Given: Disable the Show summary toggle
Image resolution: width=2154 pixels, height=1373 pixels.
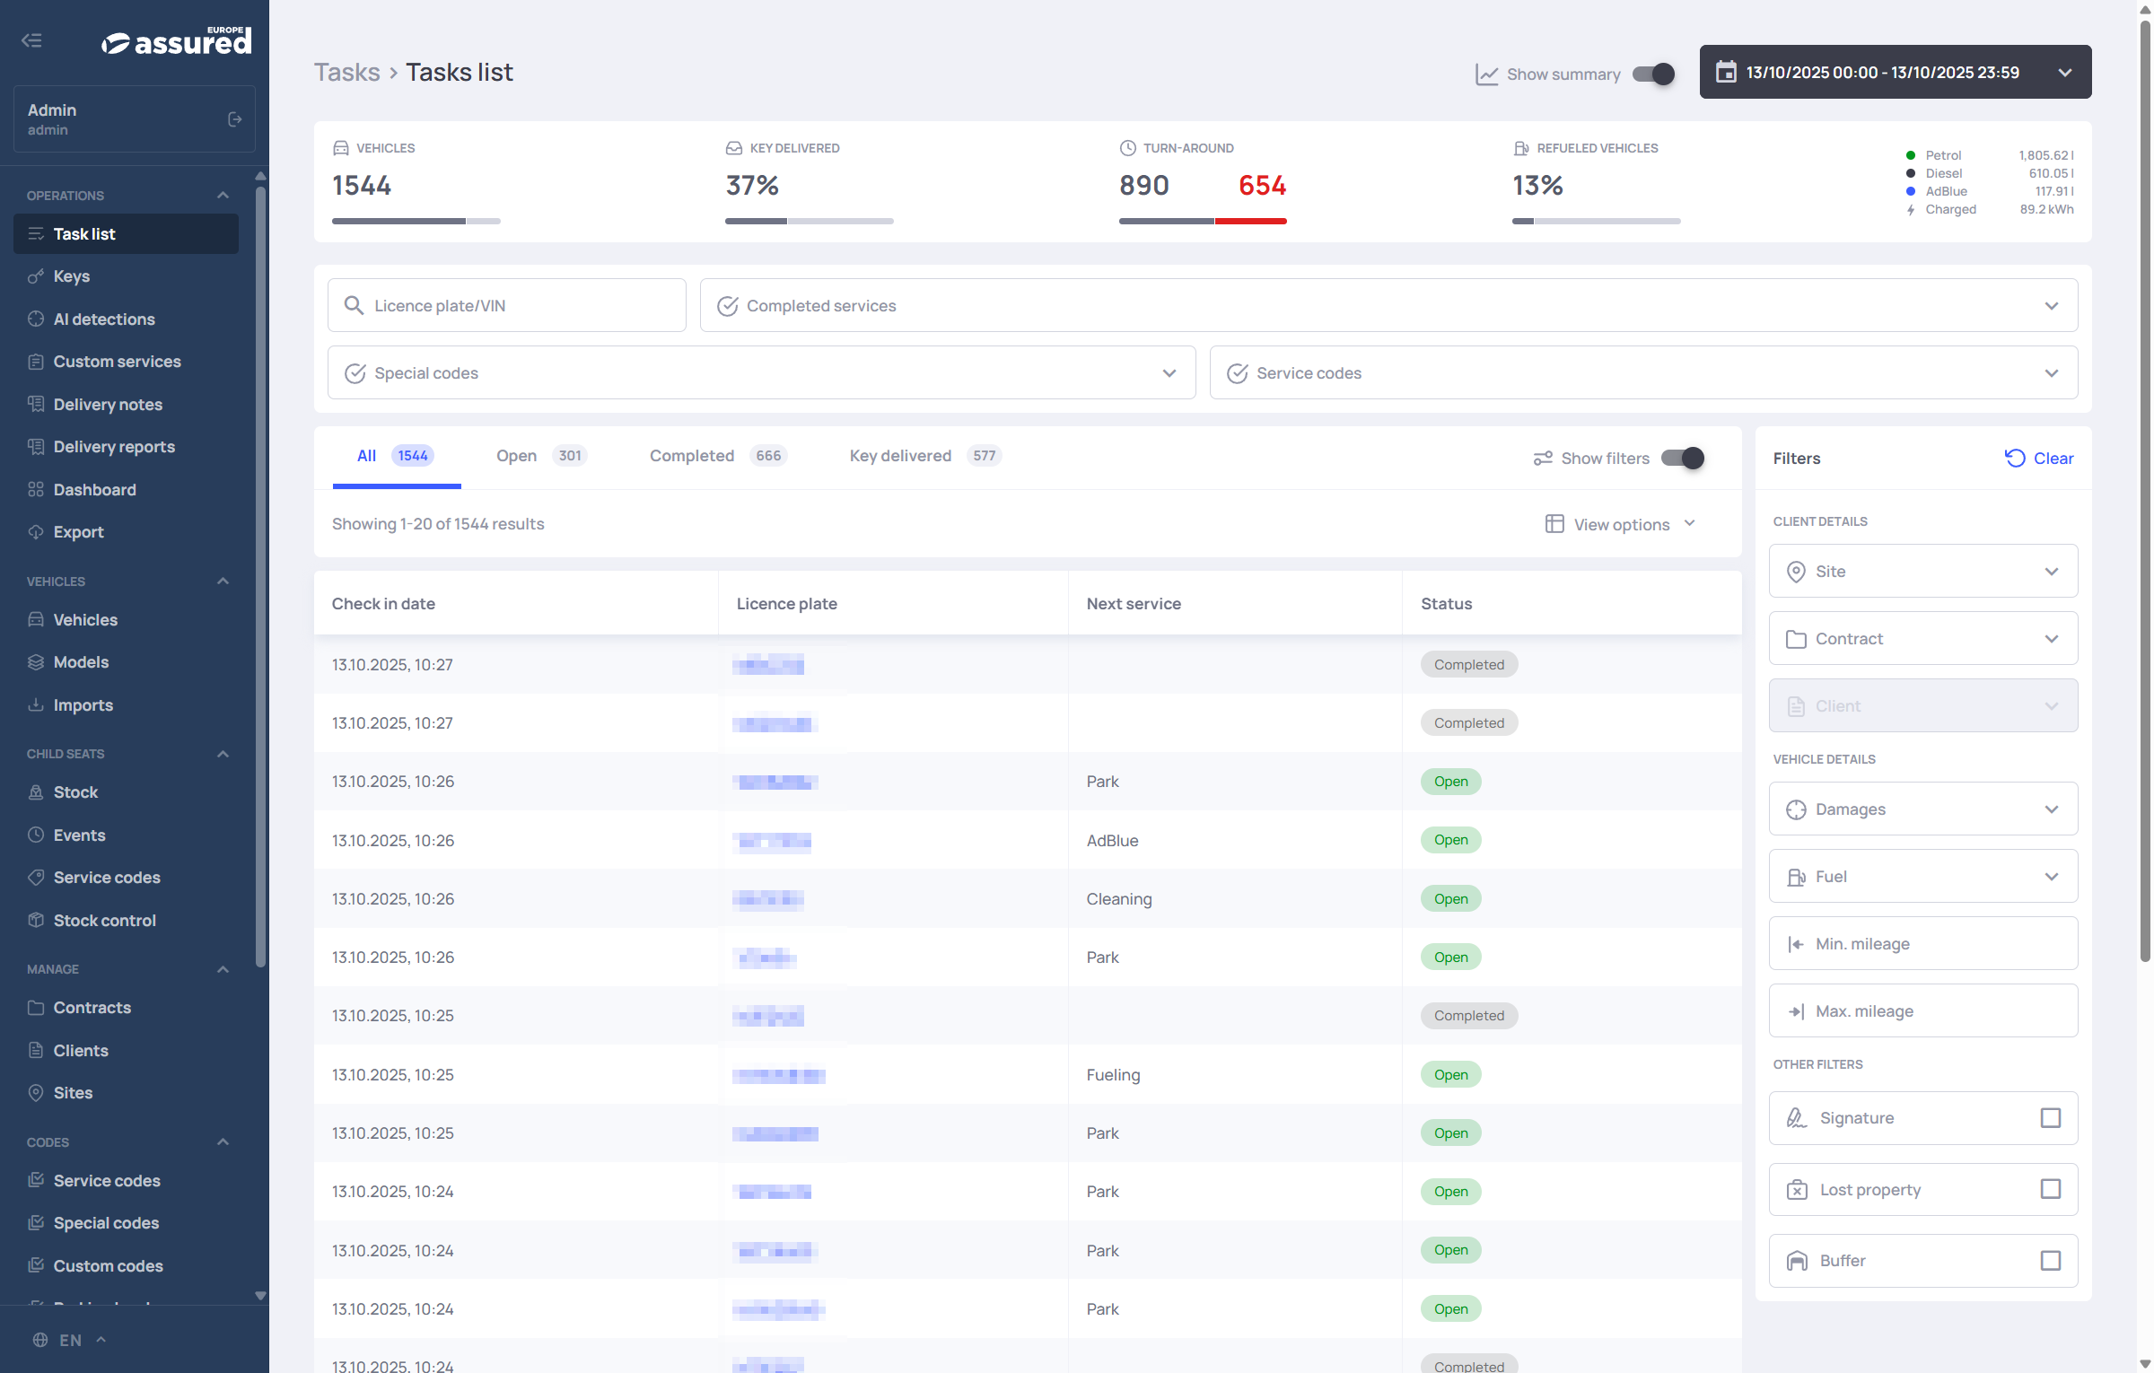Looking at the screenshot, I should click(x=1651, y=74).
